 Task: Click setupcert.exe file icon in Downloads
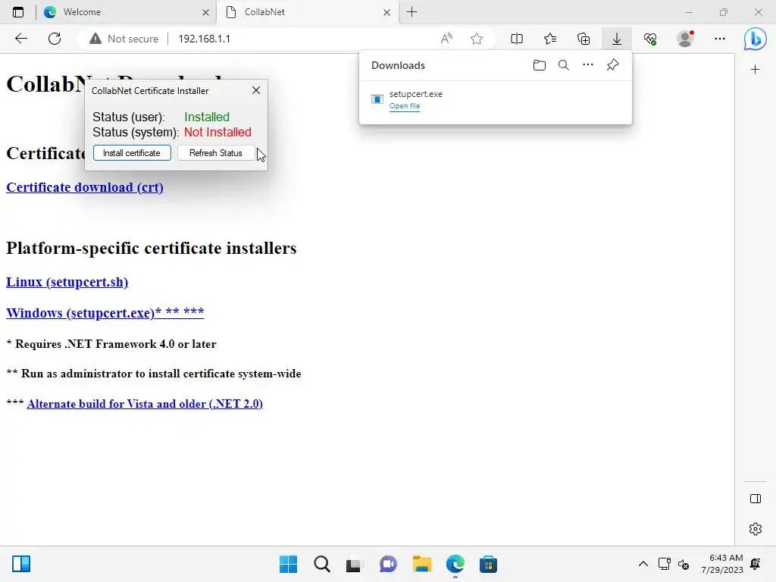point(377,99)
